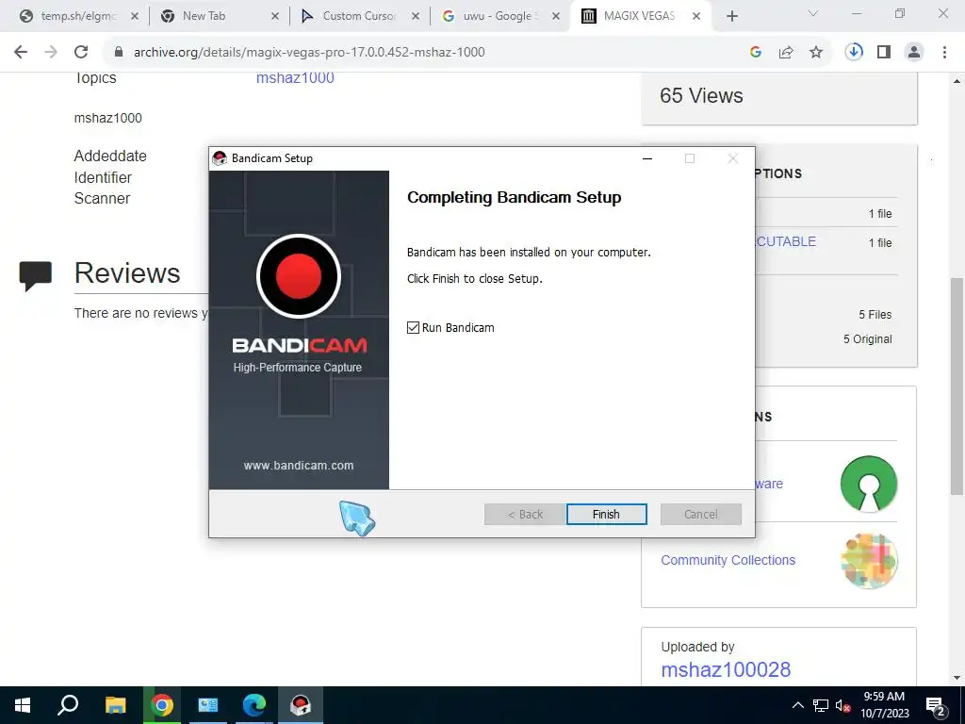Bookmark this page with star icon
The image size is (965, 724).
[816, 53]
